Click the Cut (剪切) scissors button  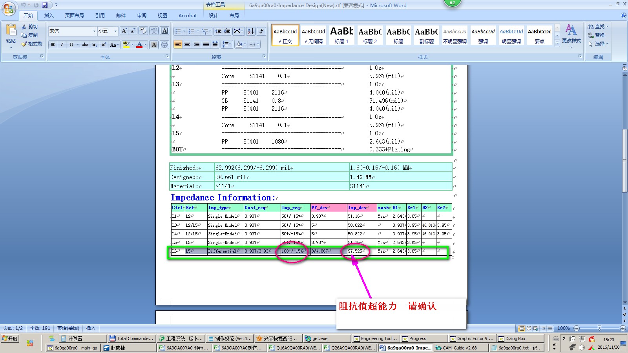[x=30, y=27]
